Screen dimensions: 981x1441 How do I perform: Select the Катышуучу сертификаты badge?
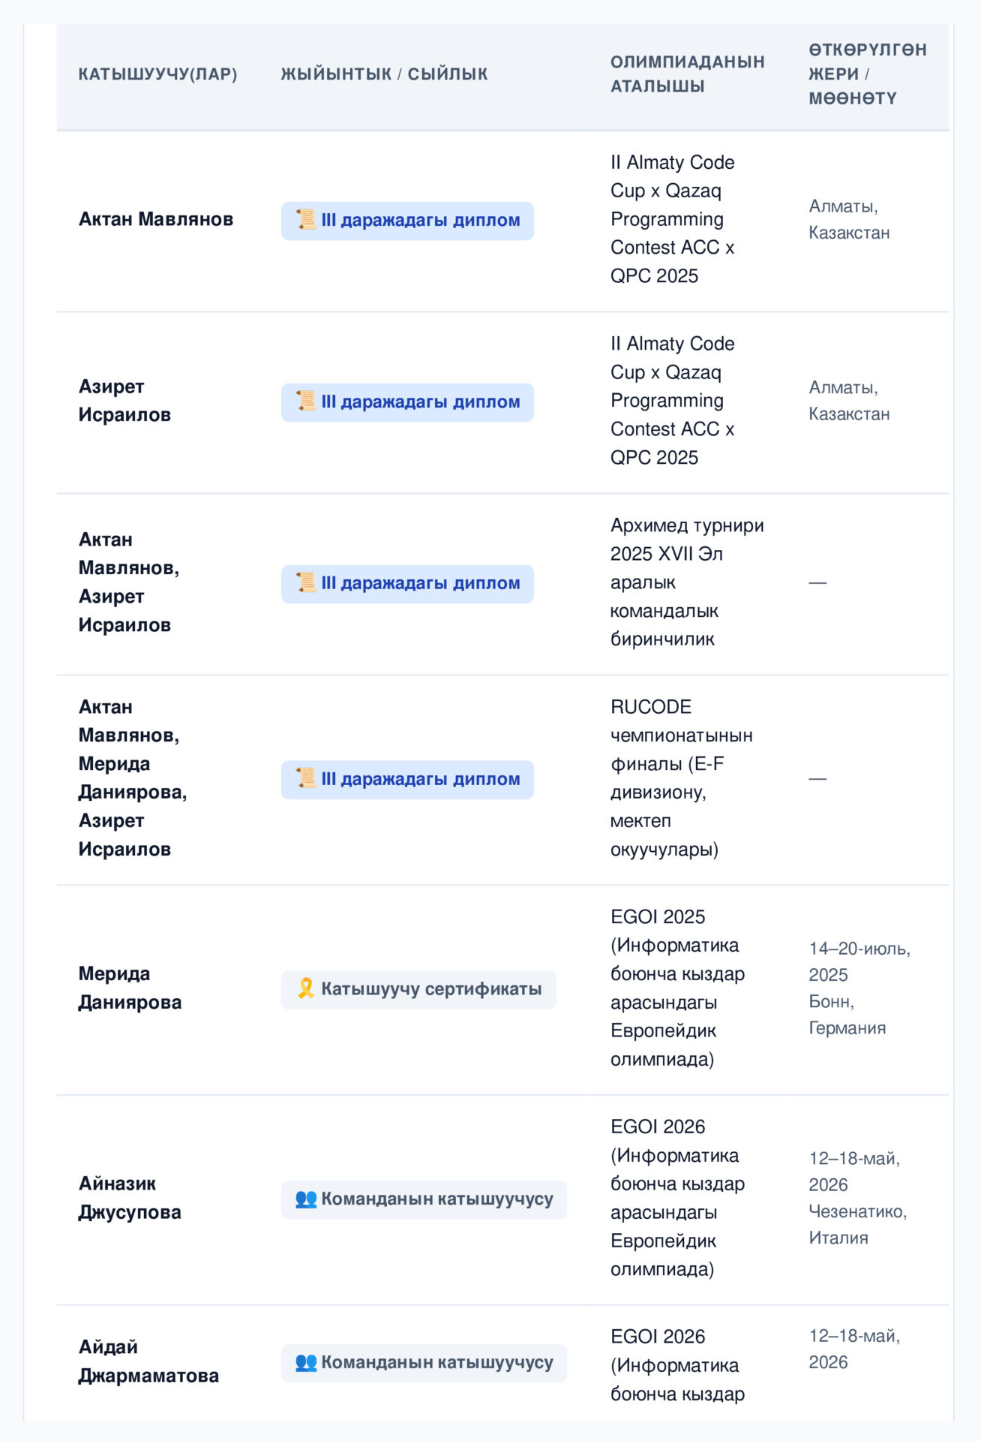(418, 989)
